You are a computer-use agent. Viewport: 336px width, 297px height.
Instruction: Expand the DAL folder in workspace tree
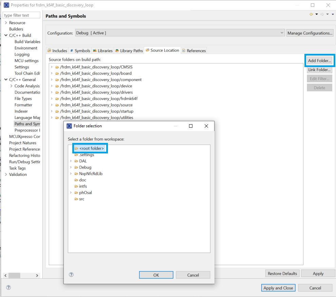[x=71, y=161]
